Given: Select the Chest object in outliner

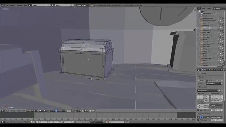Looking at the screenshot, I should coord(205,28).
